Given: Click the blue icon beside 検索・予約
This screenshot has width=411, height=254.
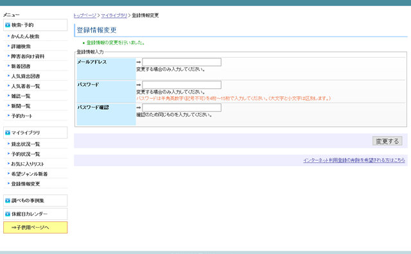Looking at the screenshot, I should click(8, 25).
